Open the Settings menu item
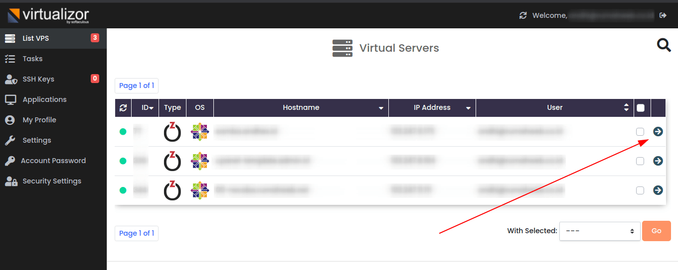Image resolution: width=678 pixels, height=270 pixels. point(53,140)
